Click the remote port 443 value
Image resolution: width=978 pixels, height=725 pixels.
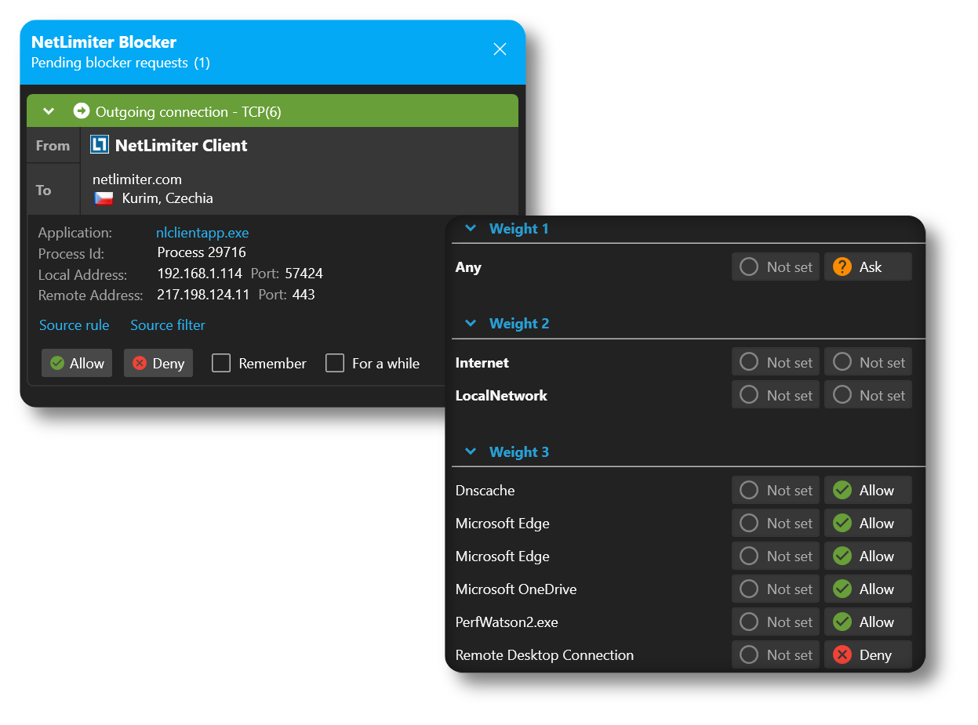pyautogui.click(x=304, y=295)
